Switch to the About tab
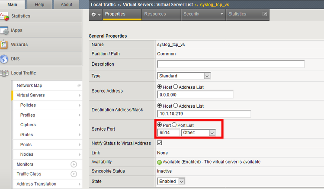Image resolution: width=324 pixels, height=189 pixels. click(66, 5)
